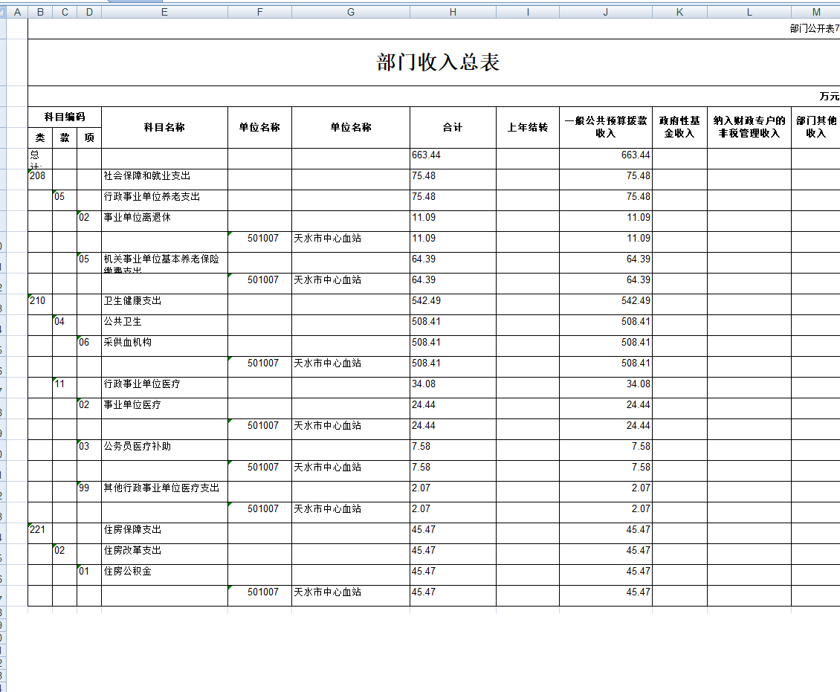Screen dimensions: 840x692
Task: Select column E header
Action: 164,12
